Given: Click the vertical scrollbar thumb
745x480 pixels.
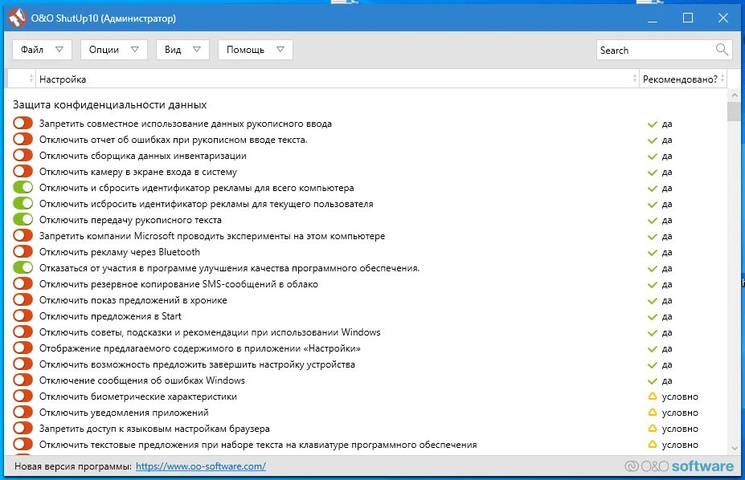Looking at the screenshot, I should (735, 112).
